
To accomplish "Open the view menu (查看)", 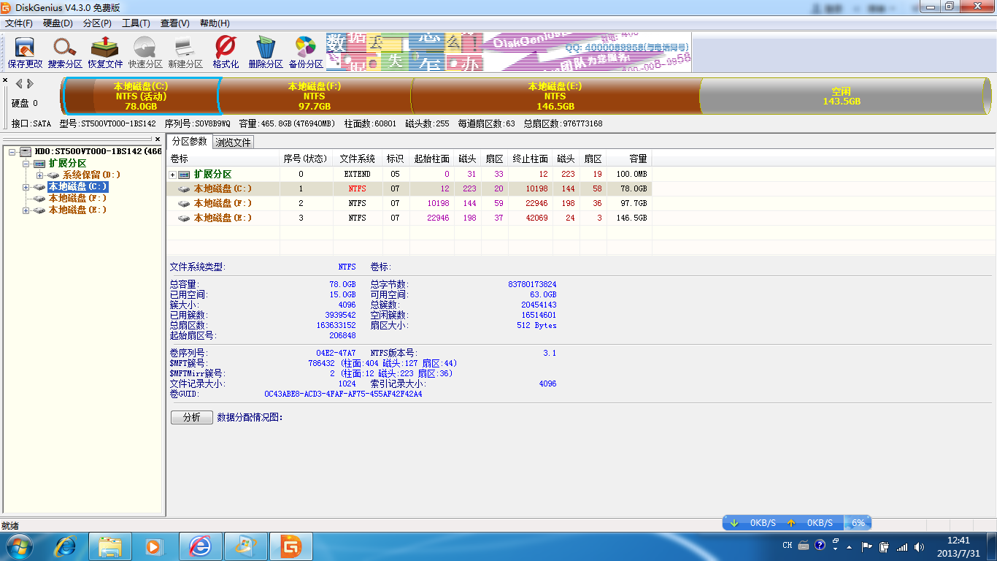I will coord(174,23).
